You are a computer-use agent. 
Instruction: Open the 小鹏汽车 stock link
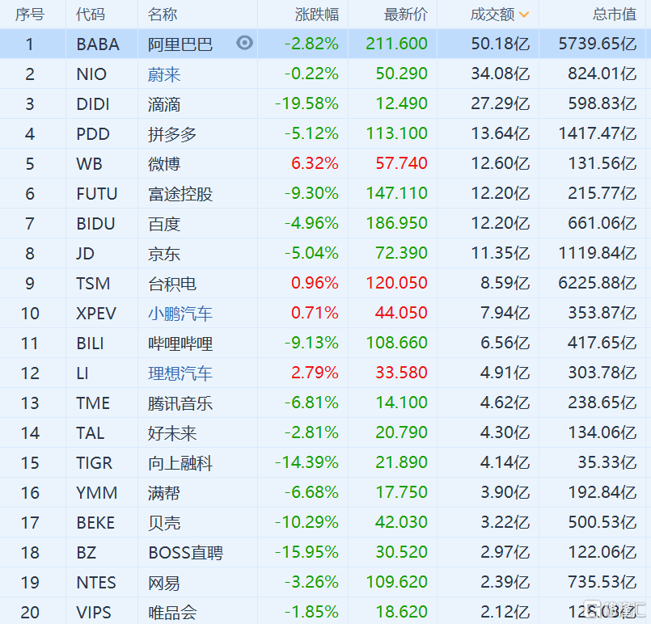tap(180, 314)
